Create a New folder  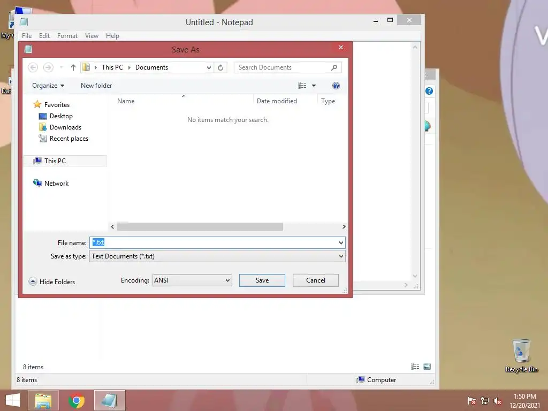pyautogui.click(x=96, y=86)
